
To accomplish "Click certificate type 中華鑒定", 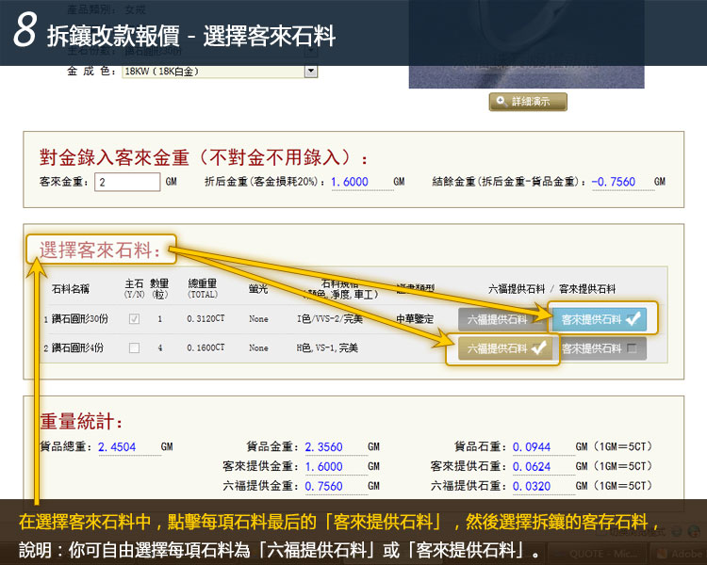I will tap(415, 319).
